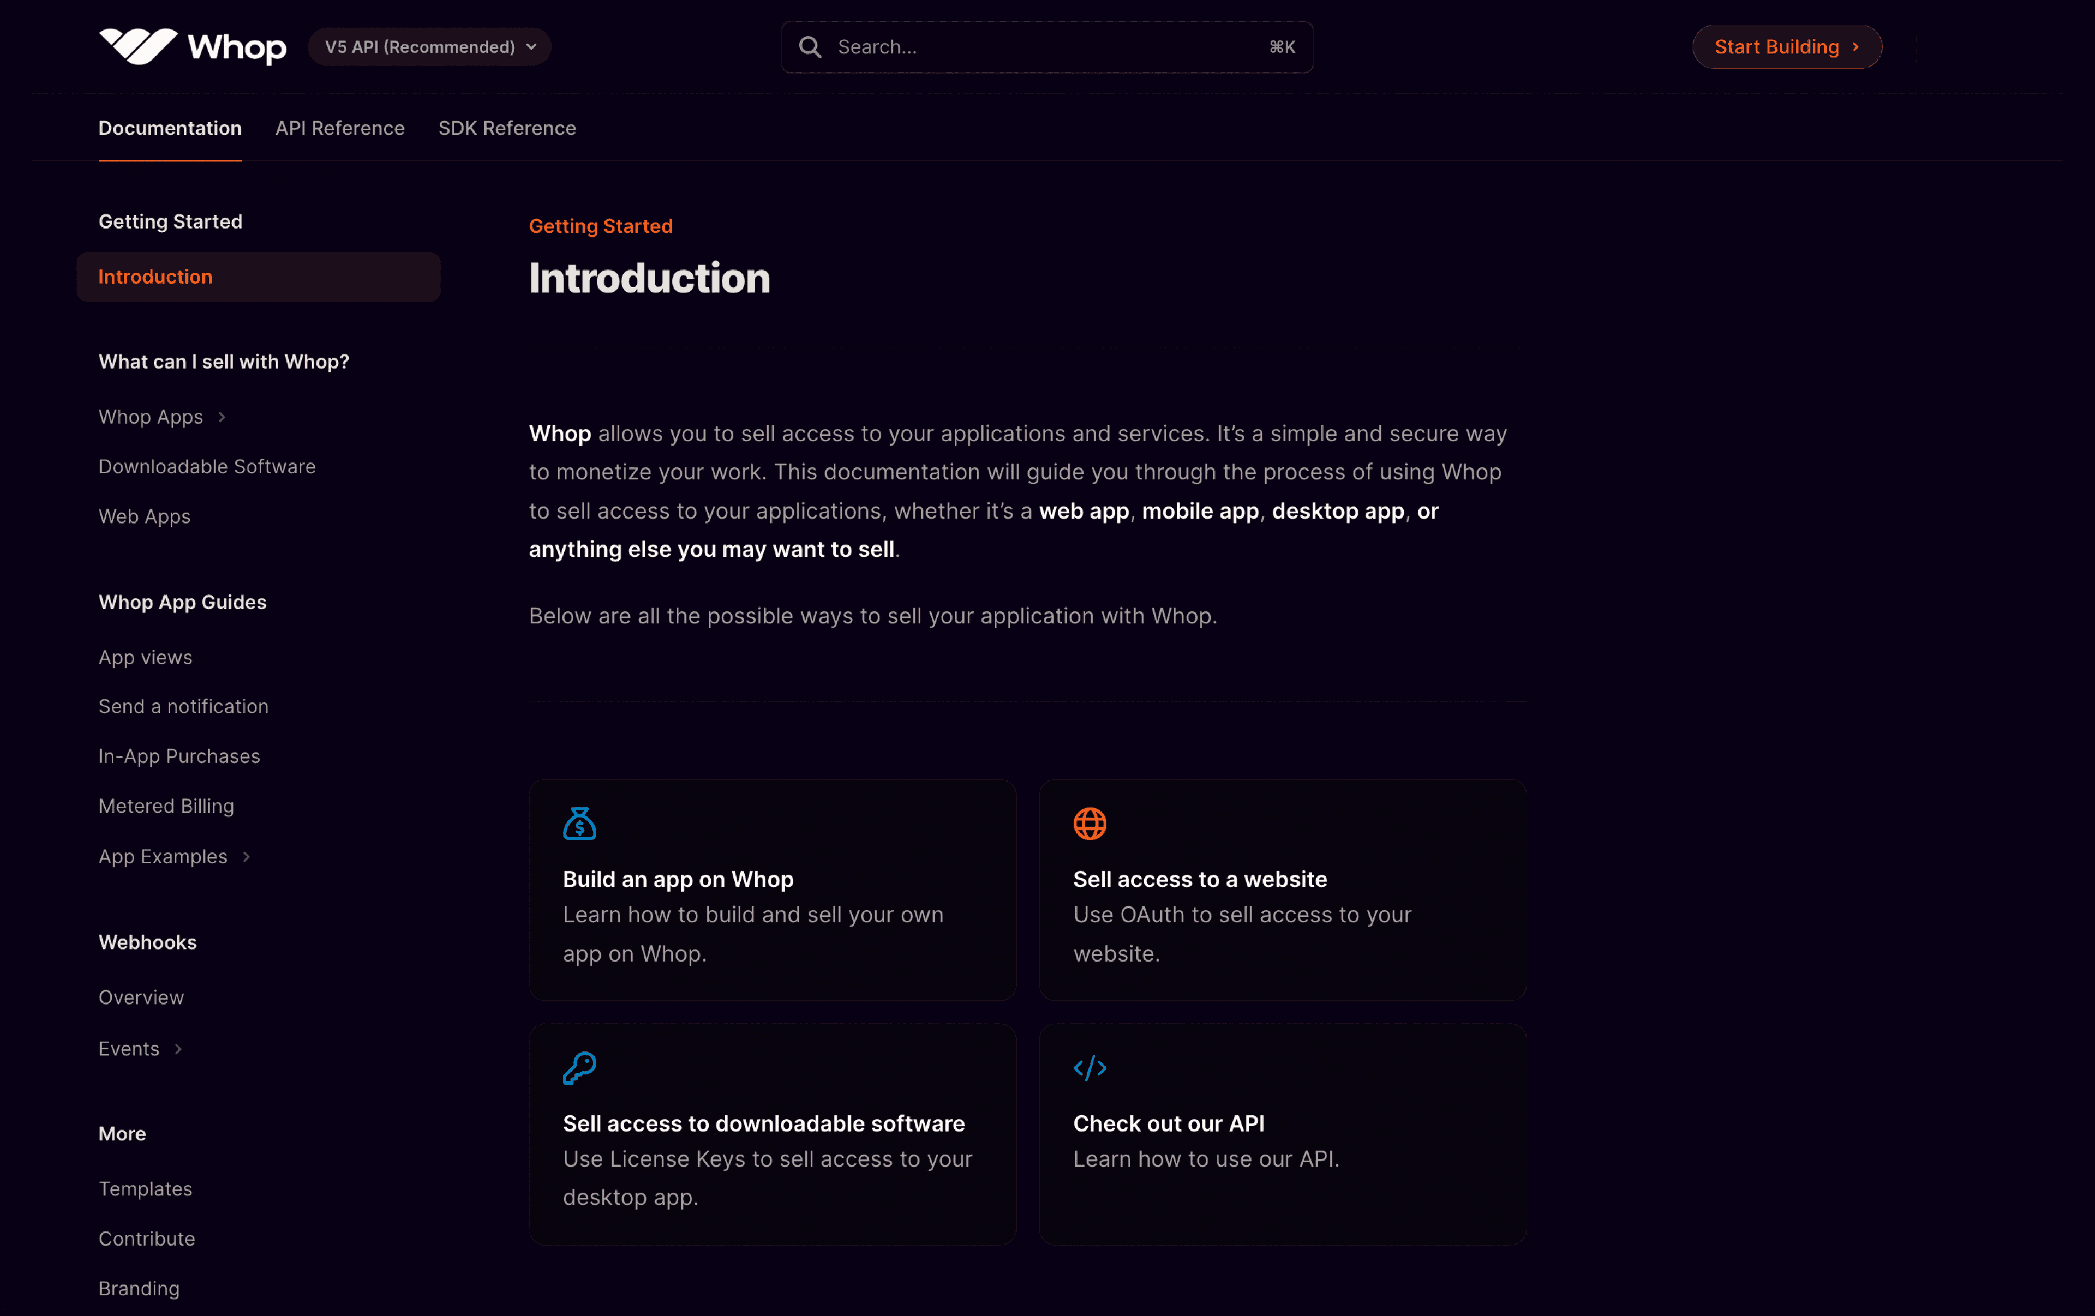Open the Downloadable Software sidebar link
Image resolution: width=2095 pixels, height=1316 pixels.
click(207, 467)
